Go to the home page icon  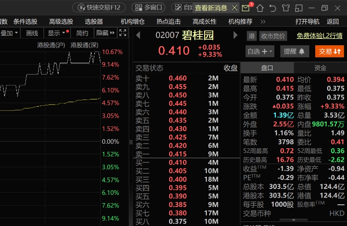click(x=260, y=8)
